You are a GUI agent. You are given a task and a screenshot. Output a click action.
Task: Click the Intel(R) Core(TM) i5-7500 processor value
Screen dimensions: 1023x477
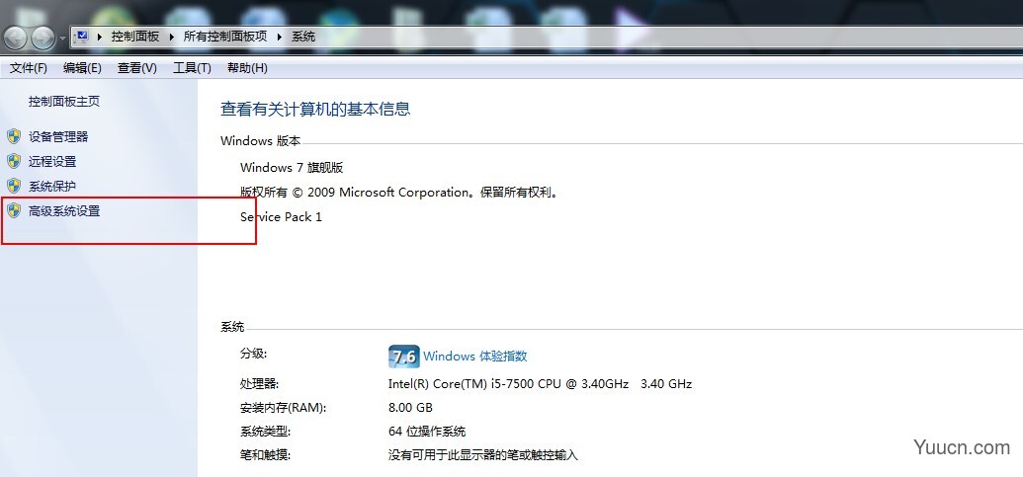click(540, 384)
